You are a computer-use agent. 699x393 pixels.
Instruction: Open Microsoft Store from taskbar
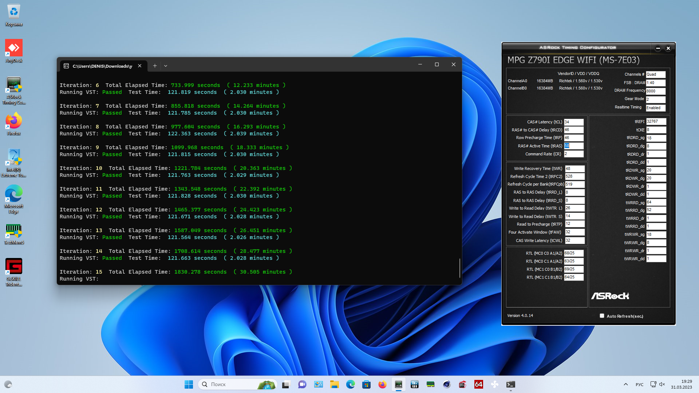coord(366,384)
